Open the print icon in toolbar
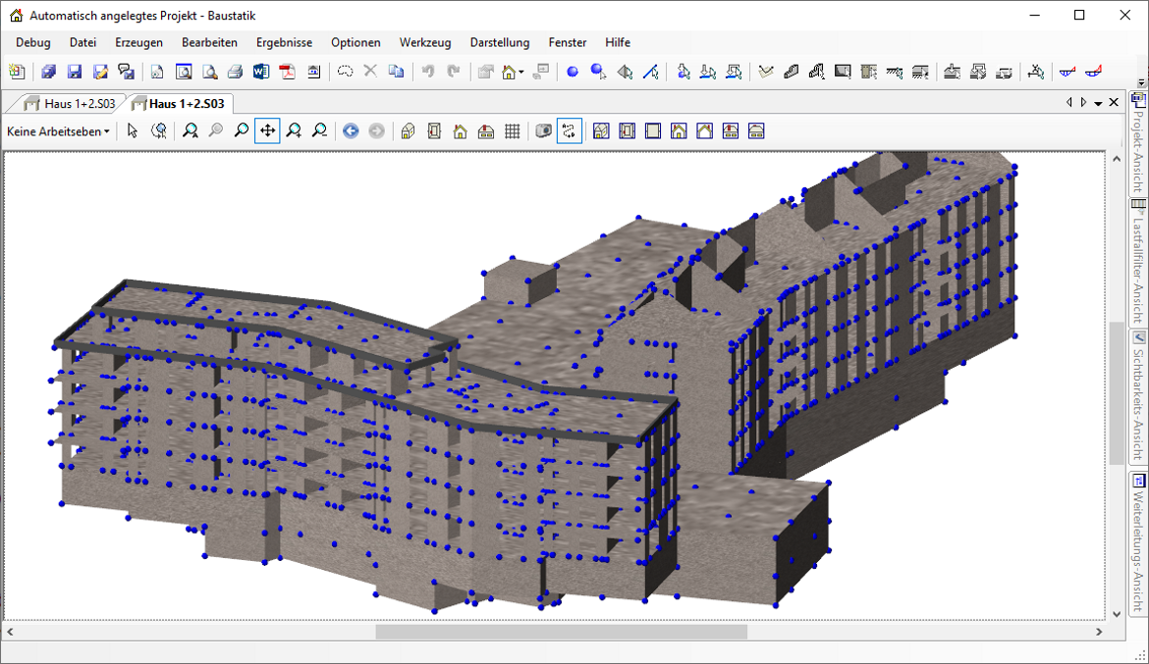The image size is (1149, 664). [235, 72]
